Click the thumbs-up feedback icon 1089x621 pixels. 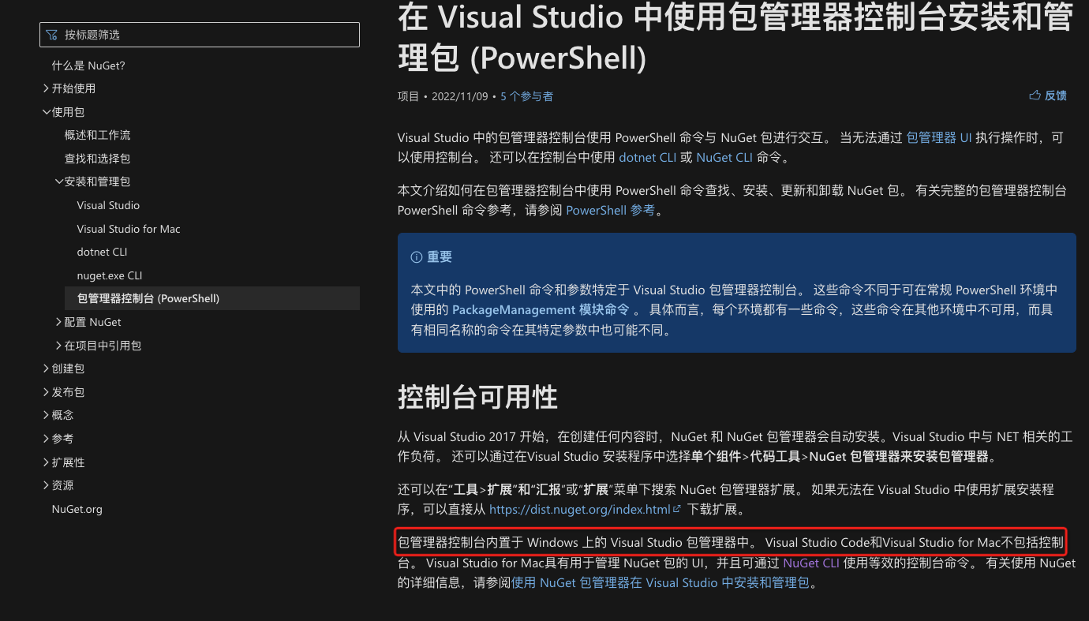coord(1035,95)
